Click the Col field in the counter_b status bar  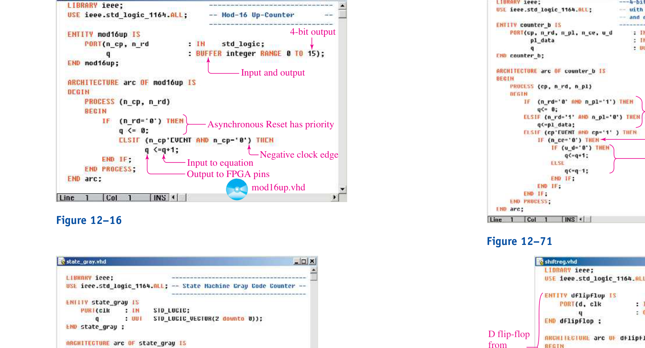[x=543, y=219]
